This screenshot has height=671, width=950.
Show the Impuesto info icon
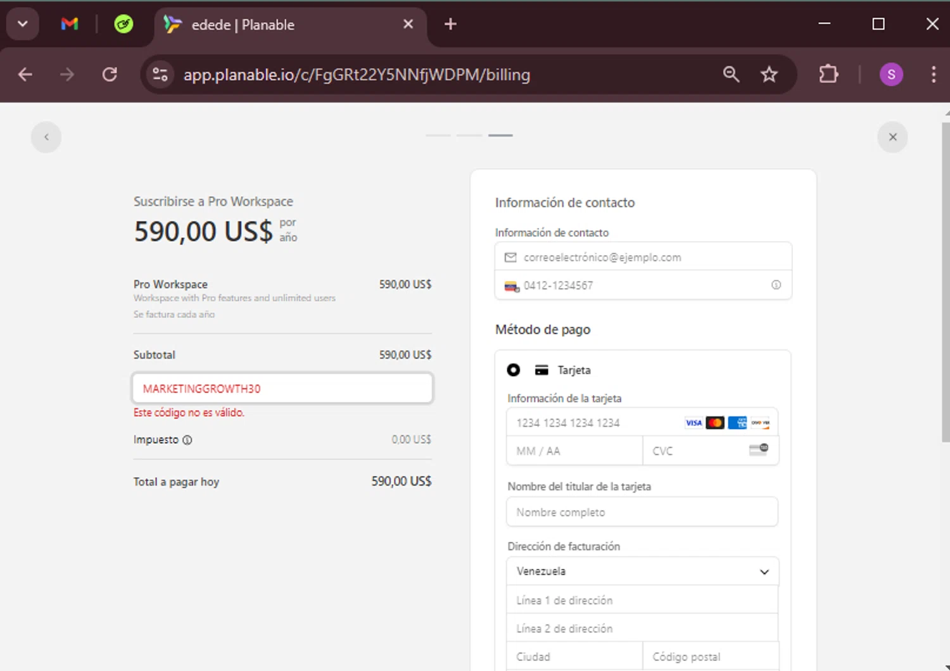tap(187, 440)
